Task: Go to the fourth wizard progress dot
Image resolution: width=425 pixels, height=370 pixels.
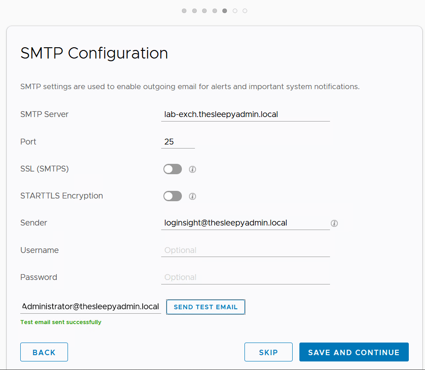Action: [215, 11]
